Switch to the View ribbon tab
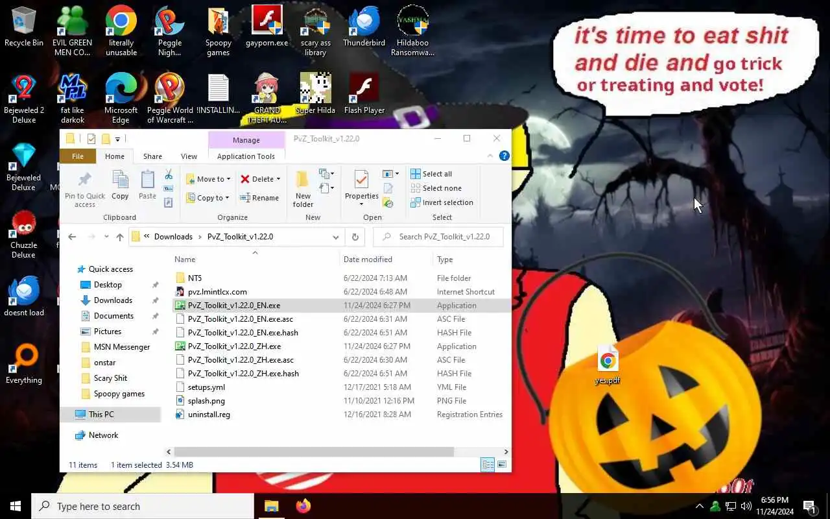The image size is (830, 519). pyautogui.click(x=189, y=156)
